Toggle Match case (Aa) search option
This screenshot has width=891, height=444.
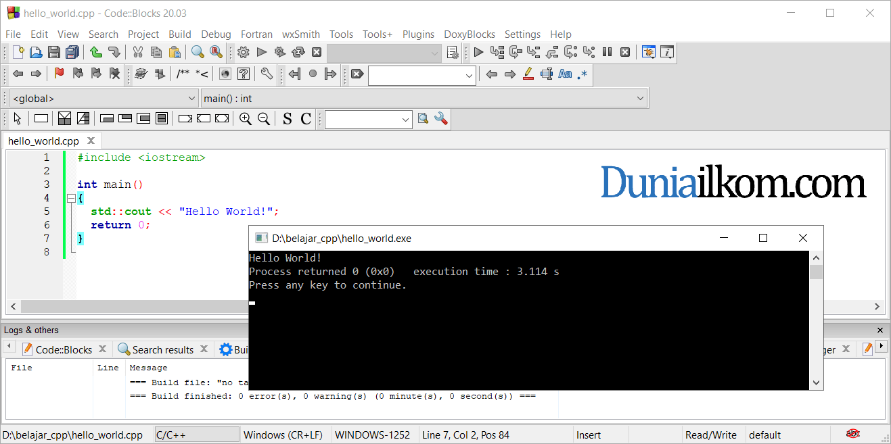coord(565,74)
